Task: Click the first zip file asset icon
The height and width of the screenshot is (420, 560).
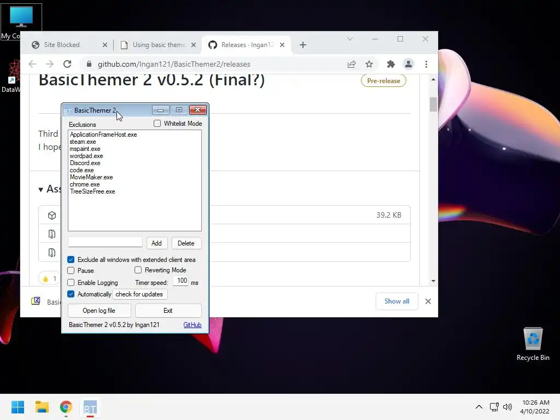Action: [52, 234]
